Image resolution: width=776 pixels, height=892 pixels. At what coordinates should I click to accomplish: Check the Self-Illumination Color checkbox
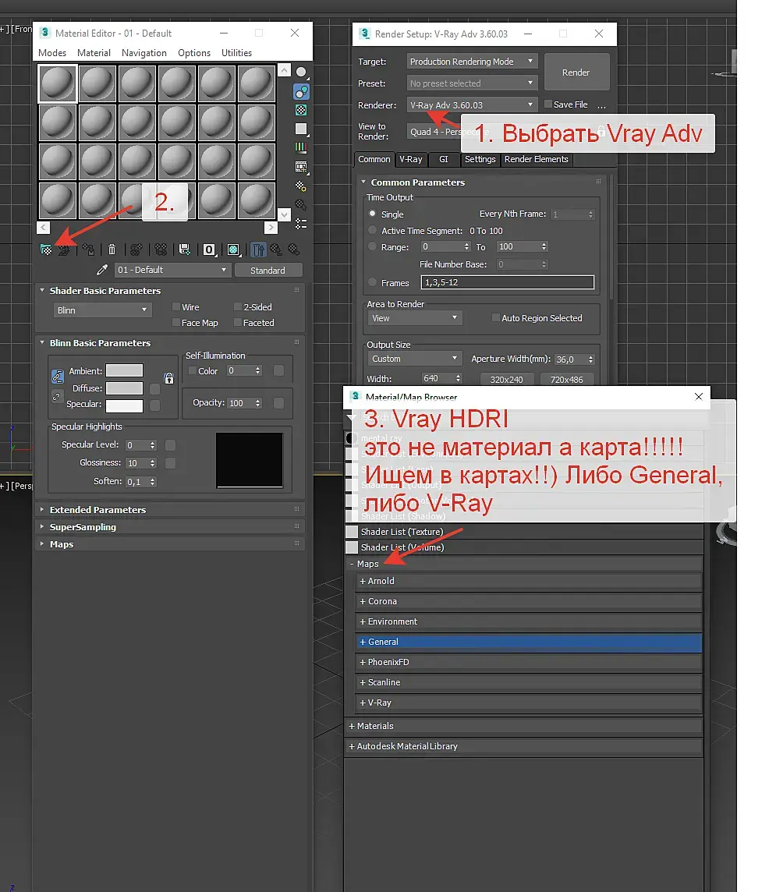[193, 371]
